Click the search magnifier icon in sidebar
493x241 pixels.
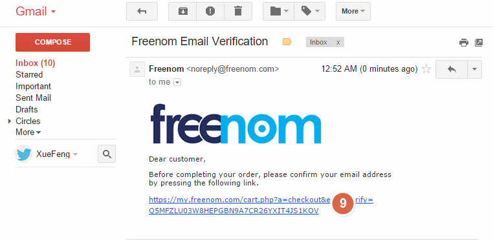[x=107, y=154]
